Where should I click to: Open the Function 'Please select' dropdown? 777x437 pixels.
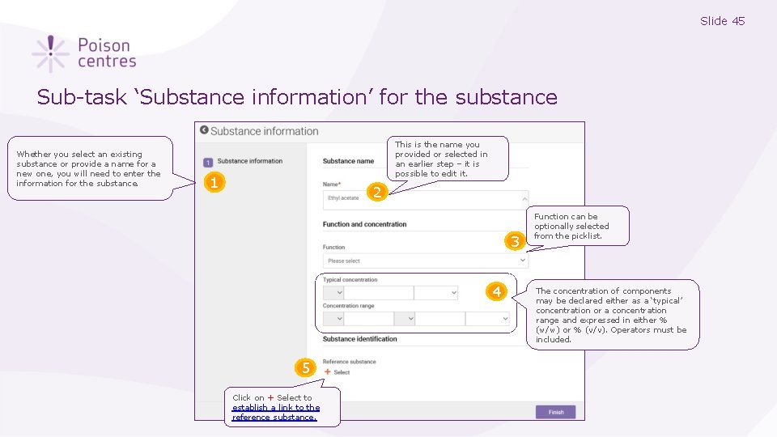pyautogui.click(x=425, y=261)
